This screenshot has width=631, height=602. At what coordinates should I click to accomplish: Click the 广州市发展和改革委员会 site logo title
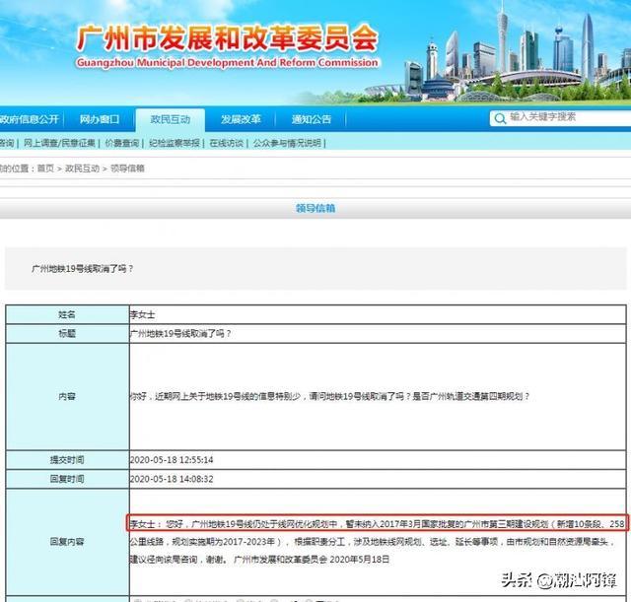point(228,38)
